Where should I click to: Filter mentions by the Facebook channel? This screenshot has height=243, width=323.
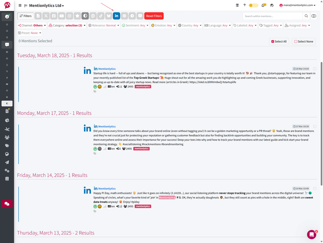click(x=54, y=16)
